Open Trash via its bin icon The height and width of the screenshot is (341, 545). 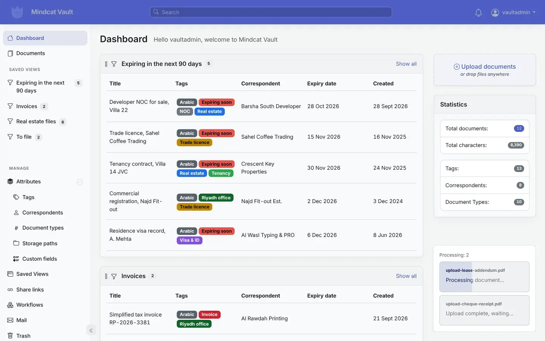10,336
